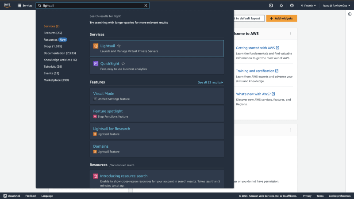
Task: Open the notifications bell
Action: point(281,5)
